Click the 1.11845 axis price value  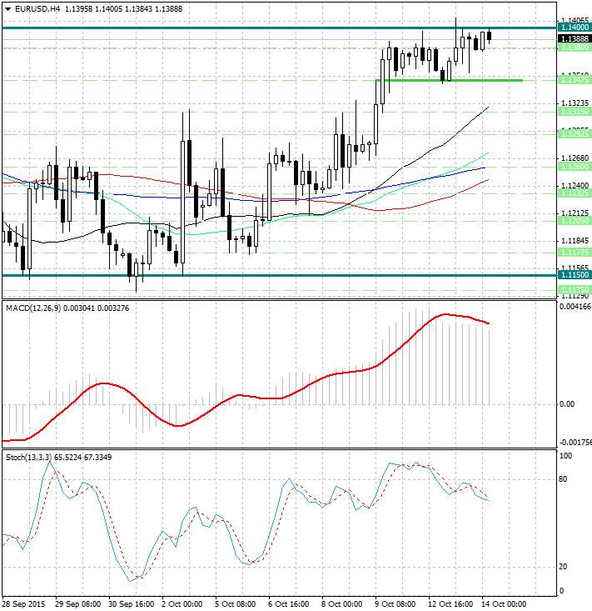[x=575, y=241]
